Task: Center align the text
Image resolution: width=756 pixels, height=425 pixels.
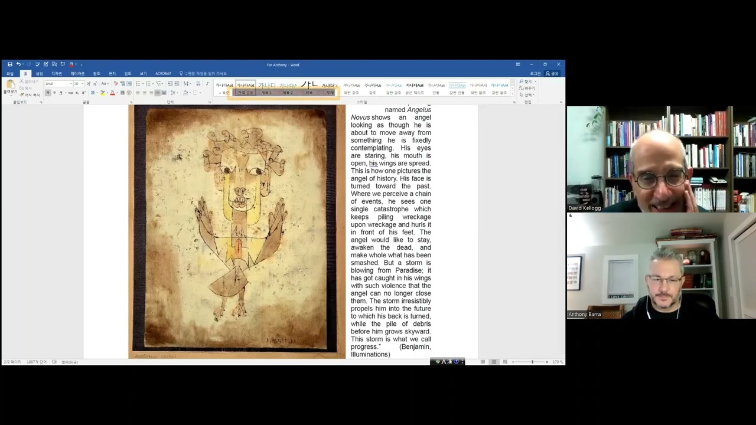Action: click(145, 93)
